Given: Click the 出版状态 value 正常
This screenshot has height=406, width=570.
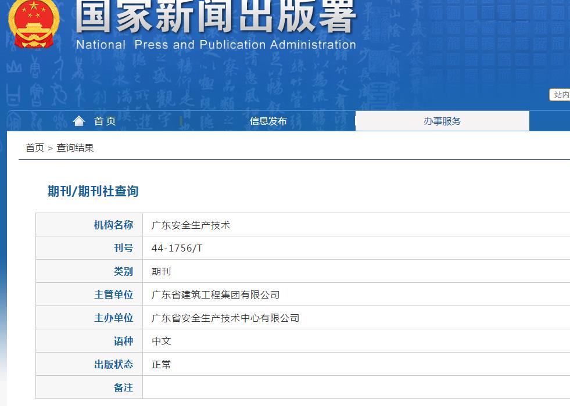Looking at the screenshot, I should (x=161, y=364).
